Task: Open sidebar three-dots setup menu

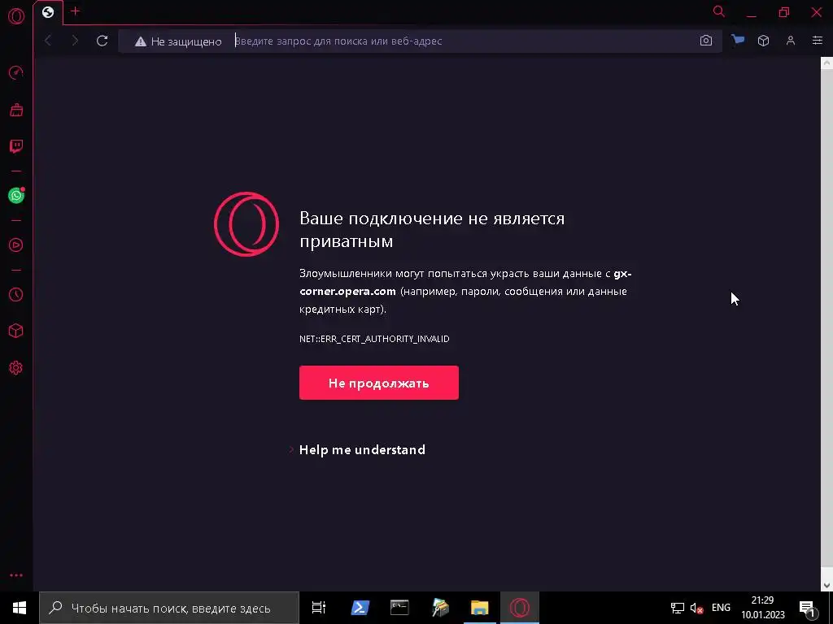Action: tap(16, 575)
